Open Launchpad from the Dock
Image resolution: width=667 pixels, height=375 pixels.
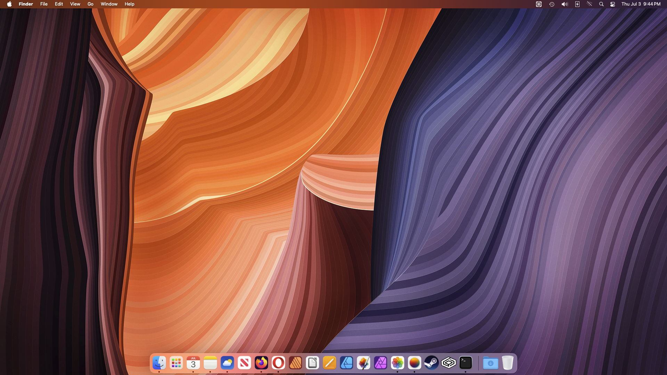(176, 363)
